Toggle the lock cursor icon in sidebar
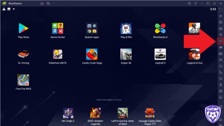224x126 pixels. [x=221, y=22]
